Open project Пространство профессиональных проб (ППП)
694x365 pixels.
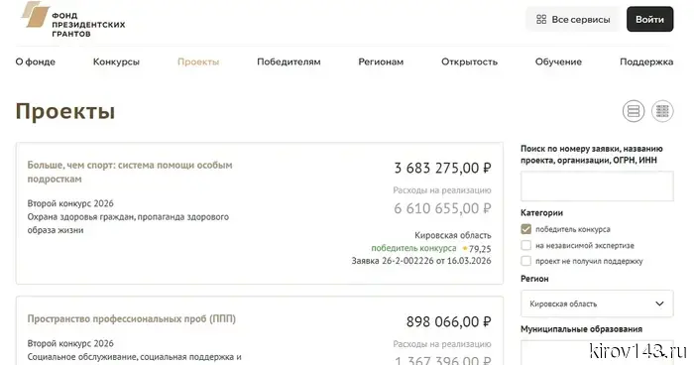132,319
